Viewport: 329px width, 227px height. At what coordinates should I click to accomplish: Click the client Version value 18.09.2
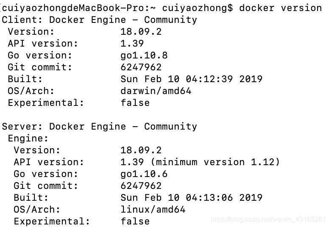[141, 32]
